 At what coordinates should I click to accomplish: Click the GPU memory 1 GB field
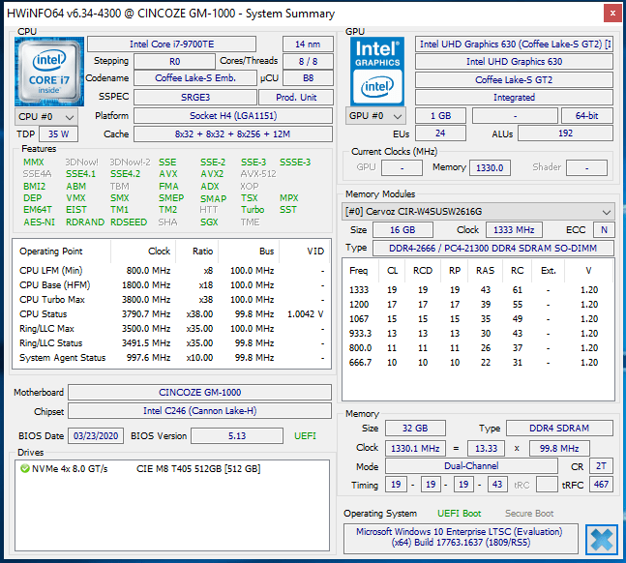pyautogui.click(x=440, y=116)
